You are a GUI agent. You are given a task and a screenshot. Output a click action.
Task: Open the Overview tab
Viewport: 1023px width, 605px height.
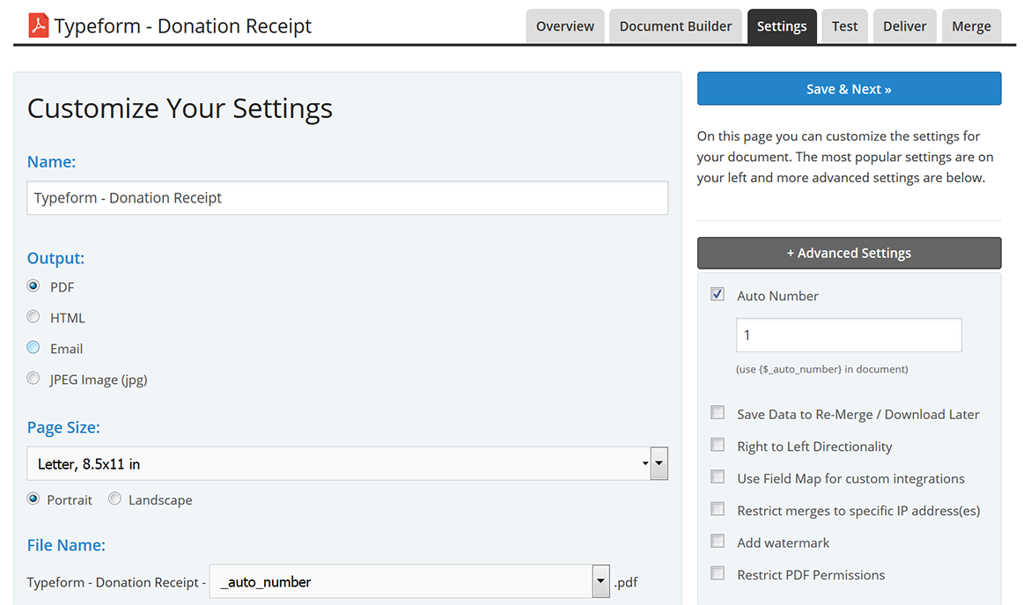click(x=564, y=26)
